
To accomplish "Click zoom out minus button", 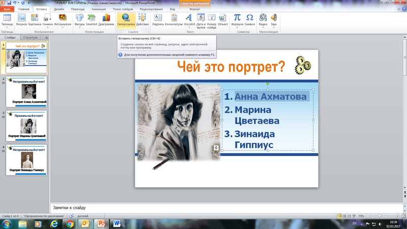I will (368, 216).
